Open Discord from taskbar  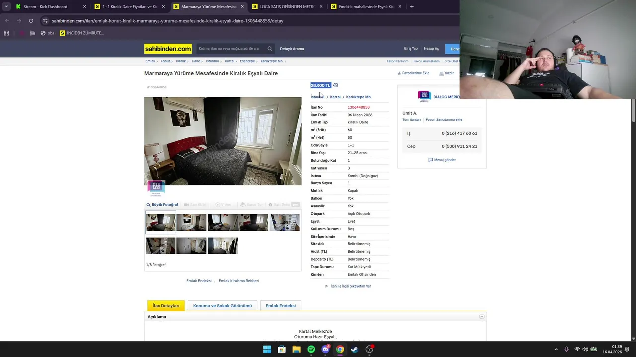[x=325, y=349]
